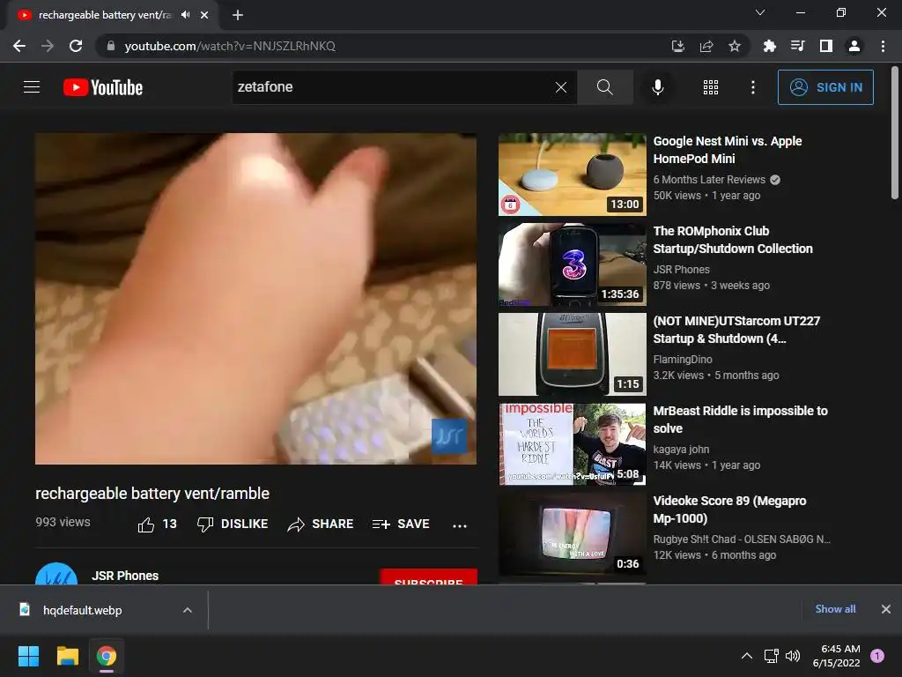Install app icon in address bar
This screenshot has width=902, height=677.
pos(678,46)
